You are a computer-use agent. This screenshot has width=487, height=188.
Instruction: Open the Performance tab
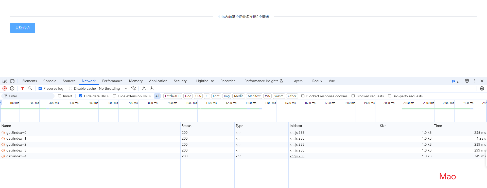tap(112, 81)
